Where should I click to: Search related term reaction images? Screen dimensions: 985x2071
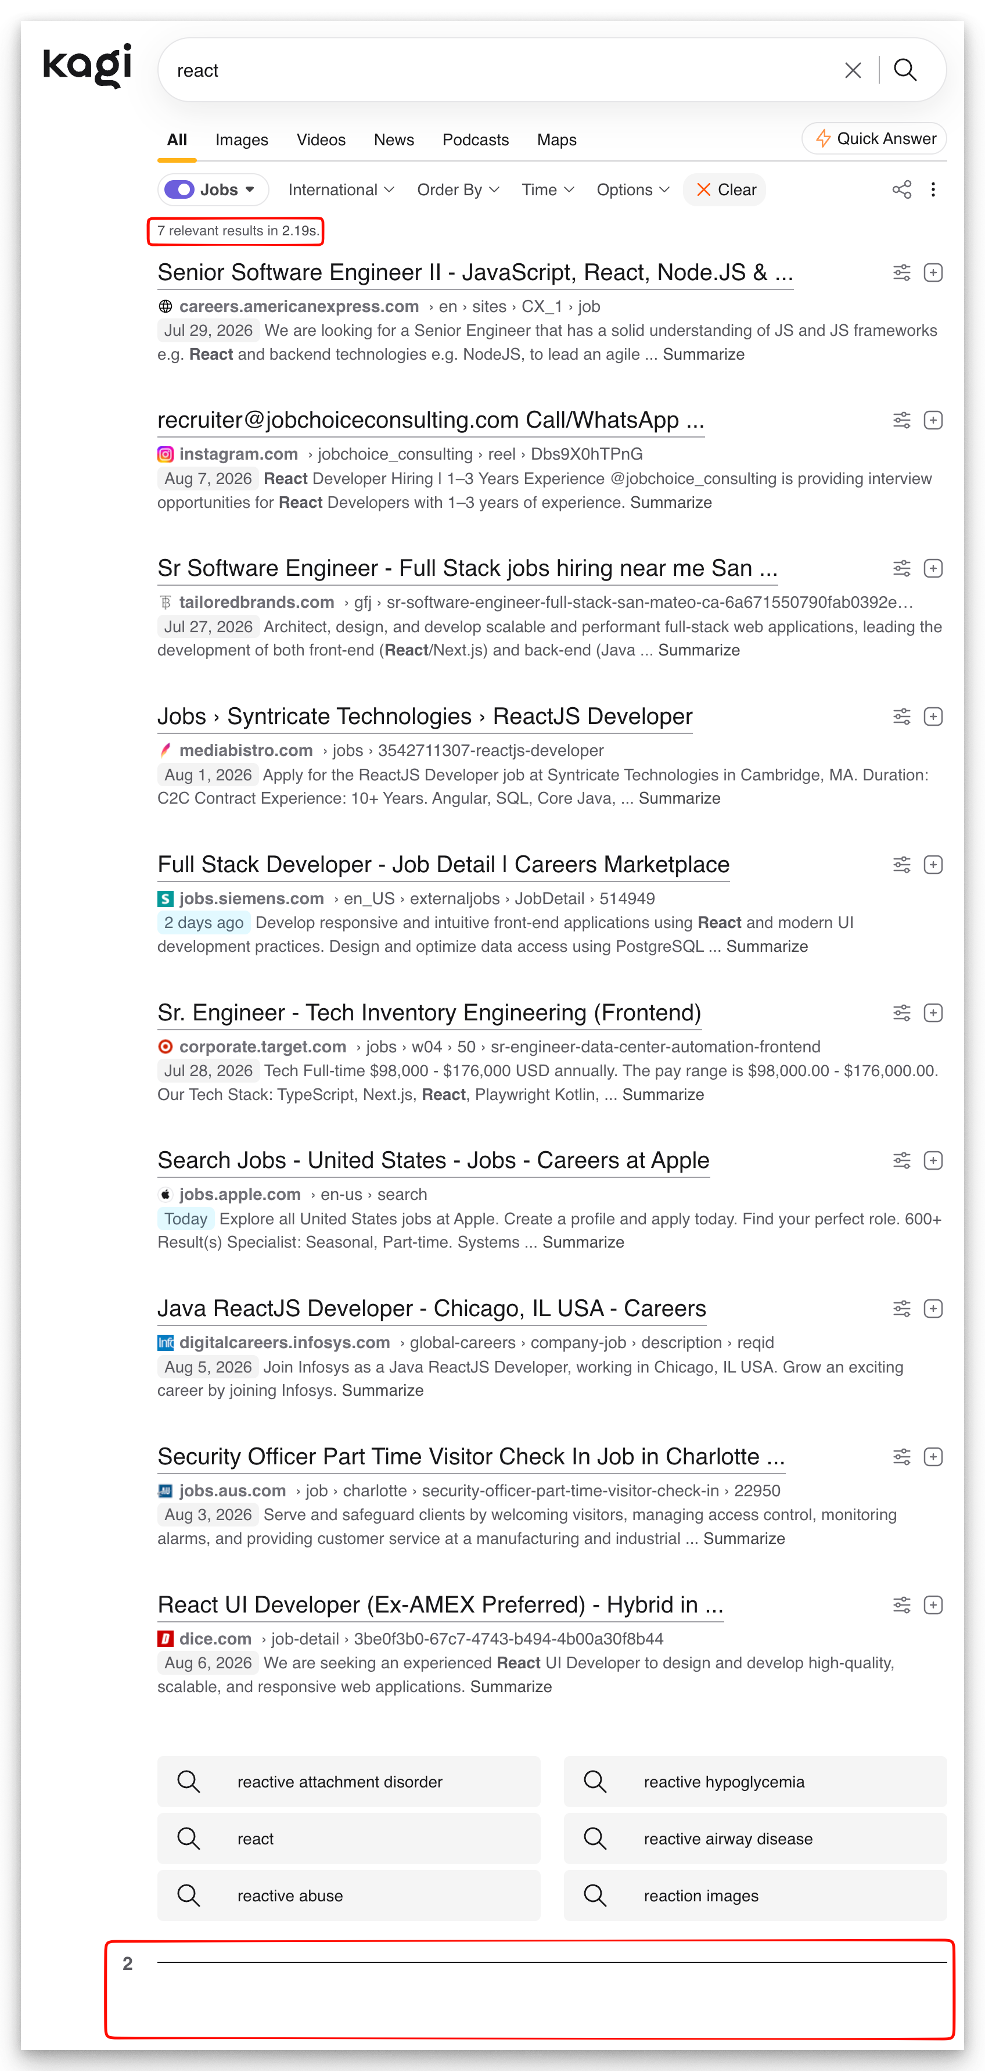pyautogui.click(x=755, y=1896)
